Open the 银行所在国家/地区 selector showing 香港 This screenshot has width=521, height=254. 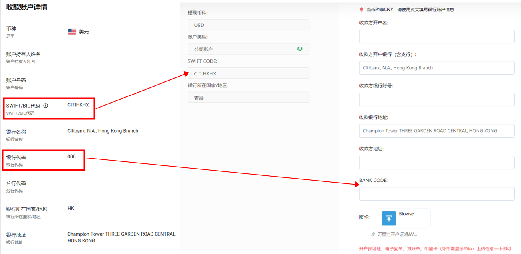248,97
